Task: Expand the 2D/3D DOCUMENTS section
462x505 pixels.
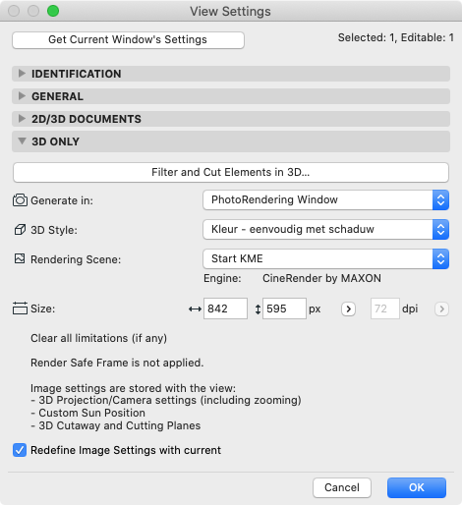Action: 231,119
